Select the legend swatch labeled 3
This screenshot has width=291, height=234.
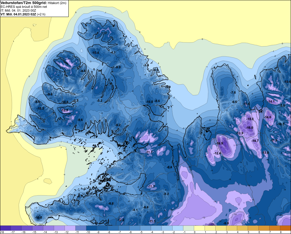click(x=231, y=228)
